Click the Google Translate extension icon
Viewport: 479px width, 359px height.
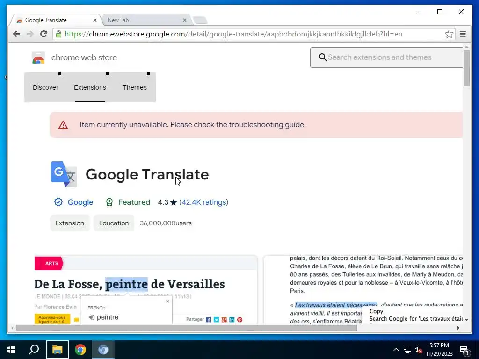[64, 174]
